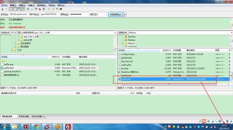233x130 pixels.
Task: Toggle the transfer queue display icon
Action: pos(23,9)
